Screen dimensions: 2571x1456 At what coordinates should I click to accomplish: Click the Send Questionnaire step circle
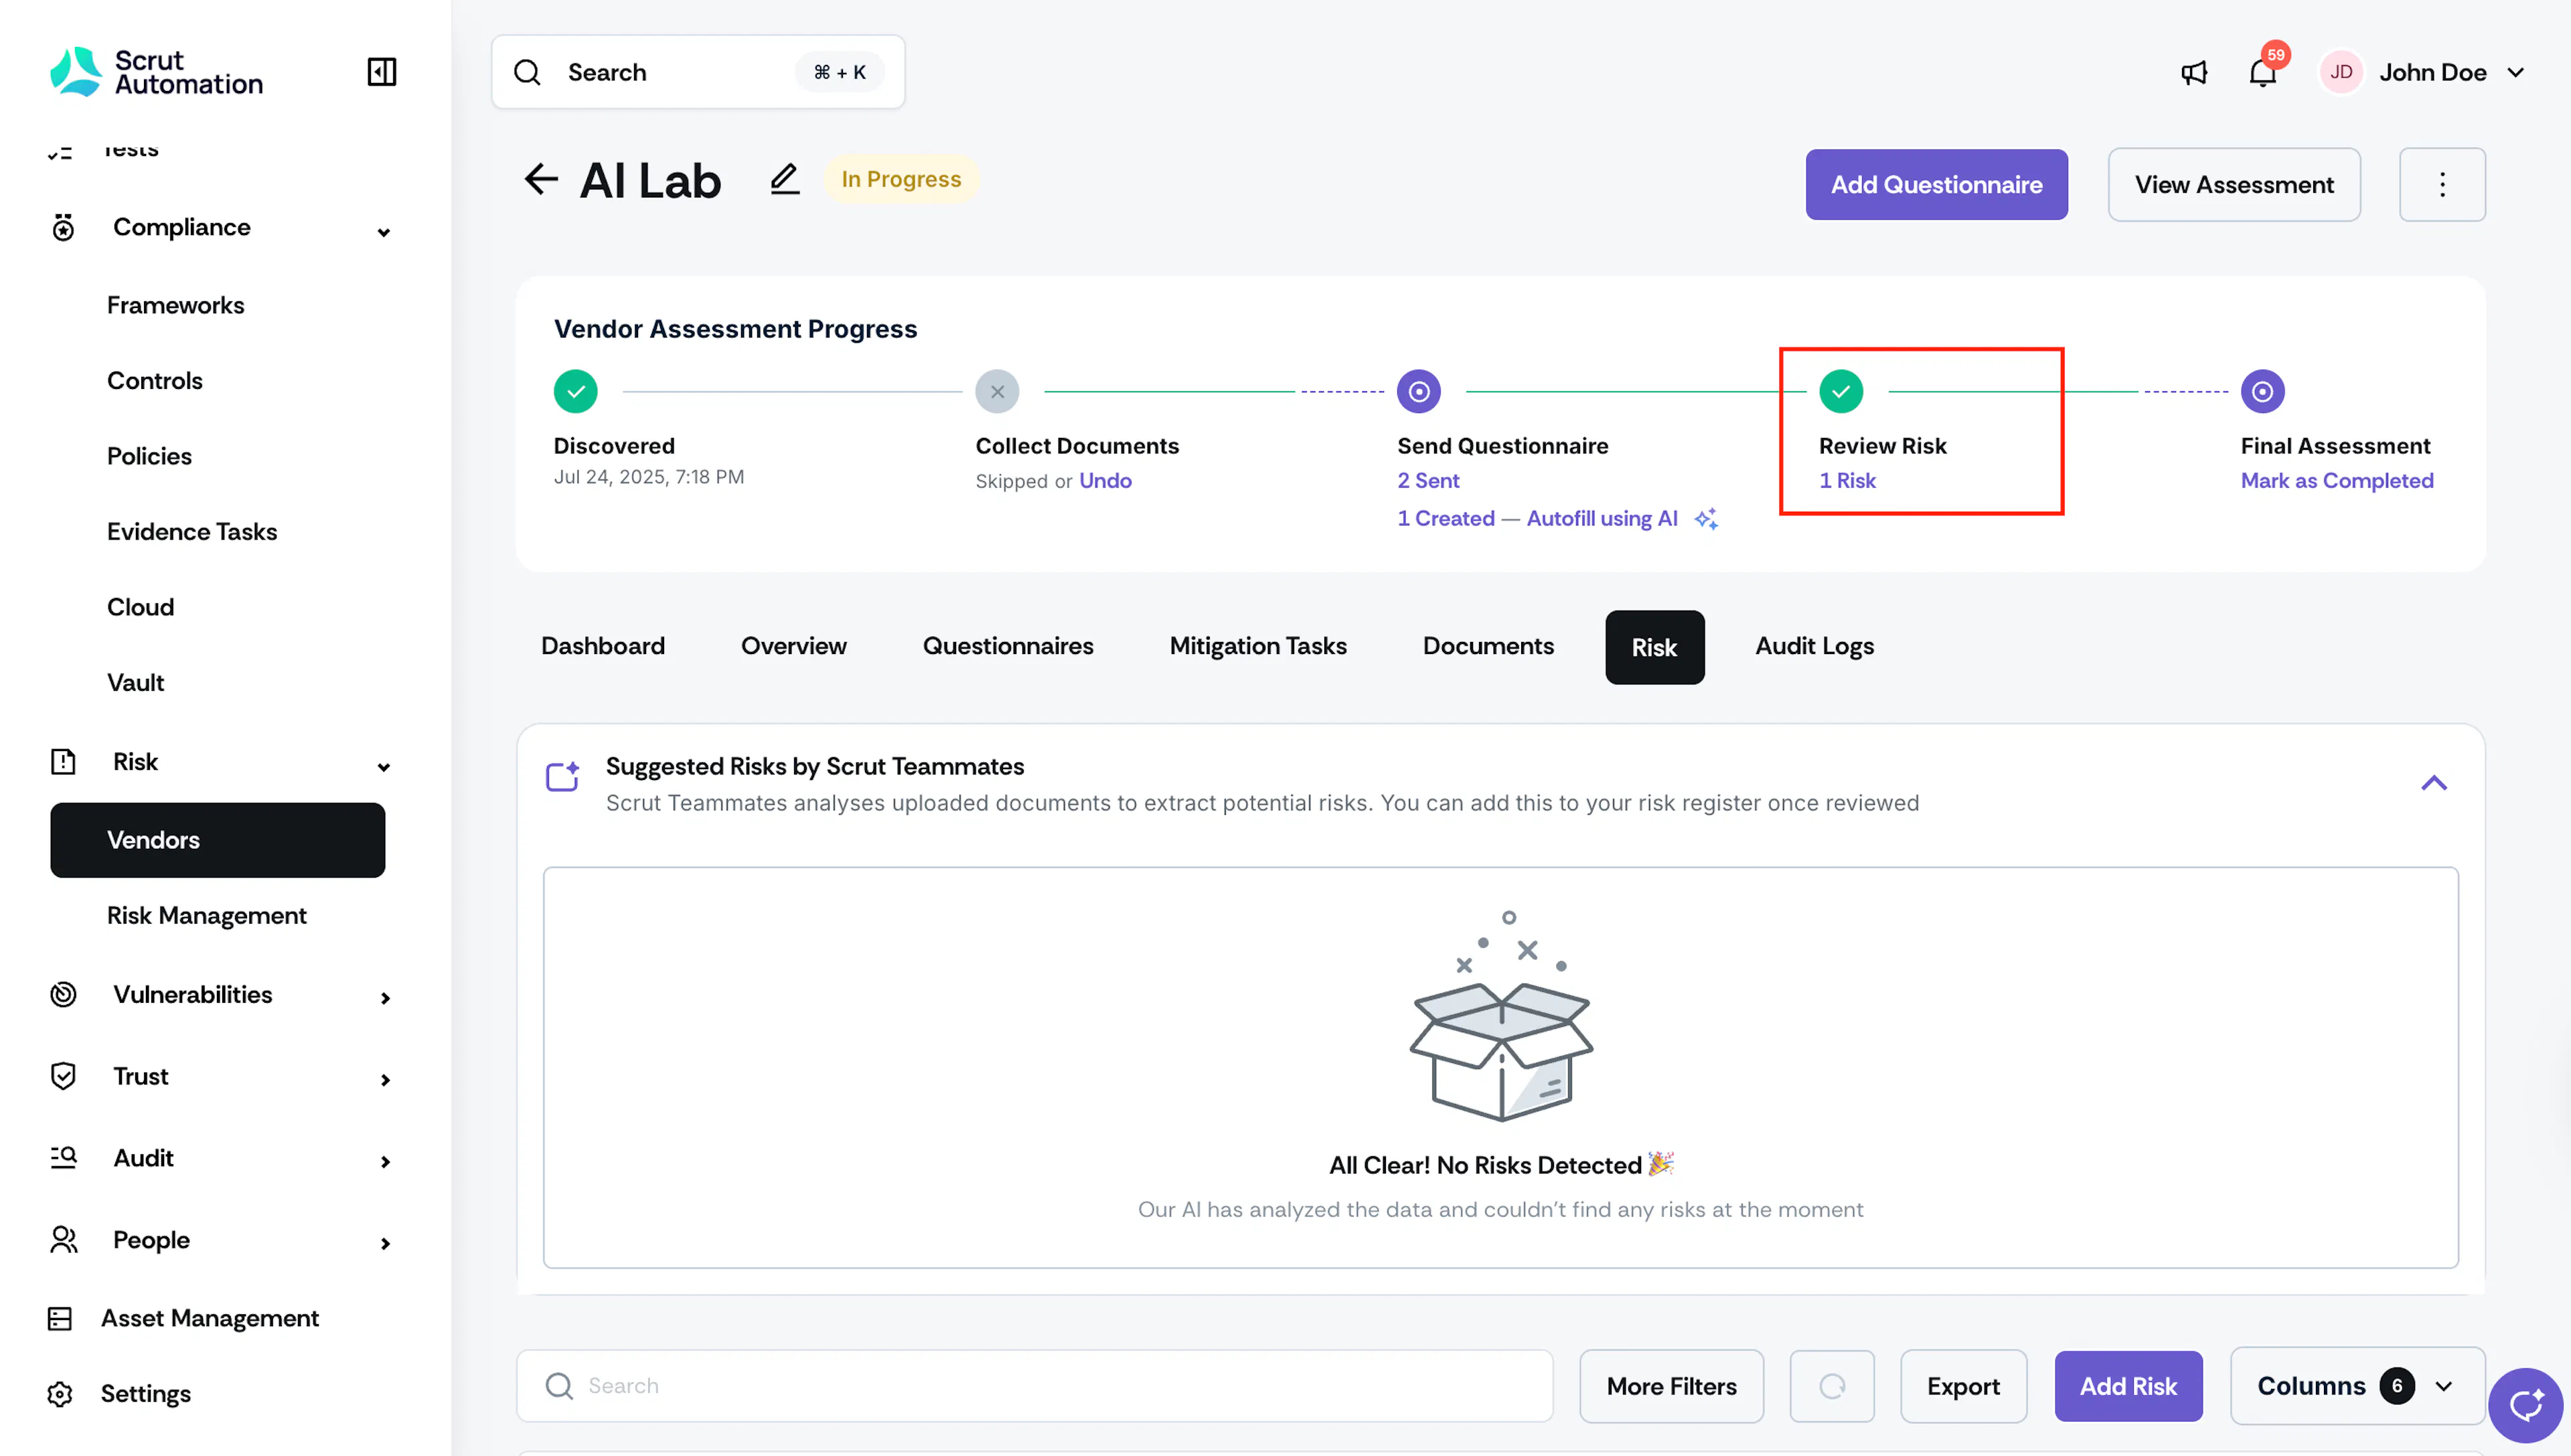pos(1418,392)
